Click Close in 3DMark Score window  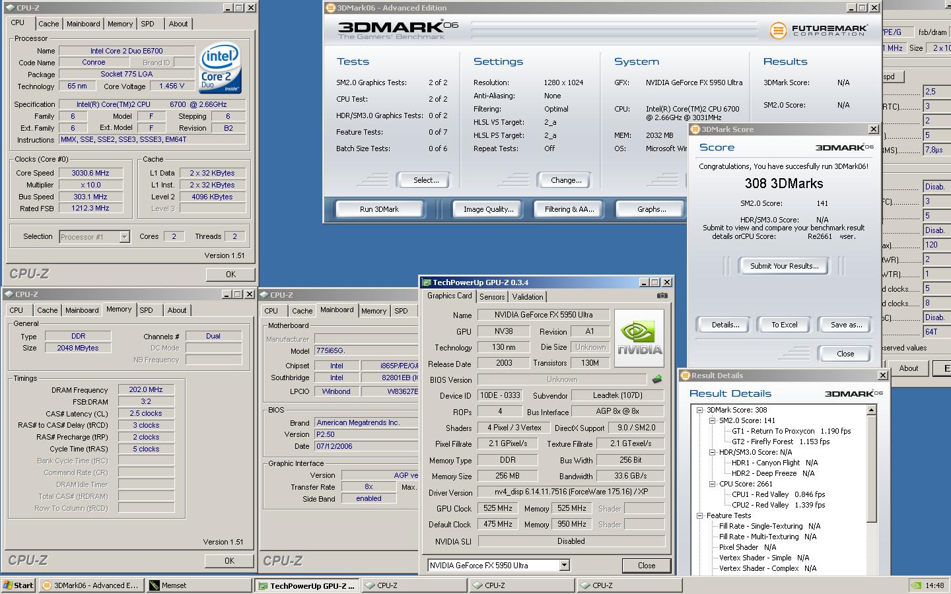[845, 354]
